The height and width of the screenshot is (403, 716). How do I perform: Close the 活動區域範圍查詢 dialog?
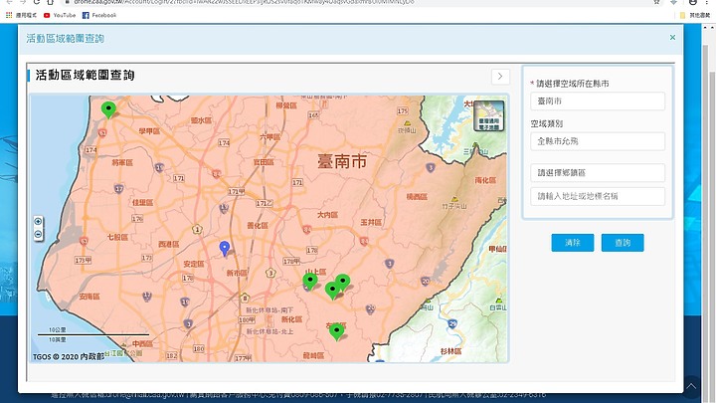672,38
